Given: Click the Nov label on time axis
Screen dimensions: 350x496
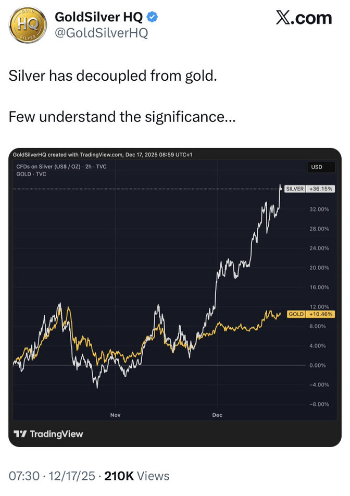Looking at the screenshot, I should coord(115,415).
